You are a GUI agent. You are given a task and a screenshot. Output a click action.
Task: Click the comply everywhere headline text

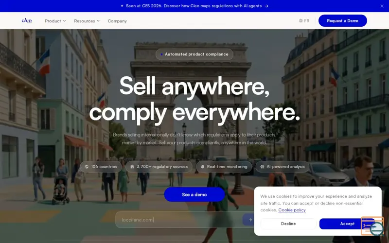194,112
